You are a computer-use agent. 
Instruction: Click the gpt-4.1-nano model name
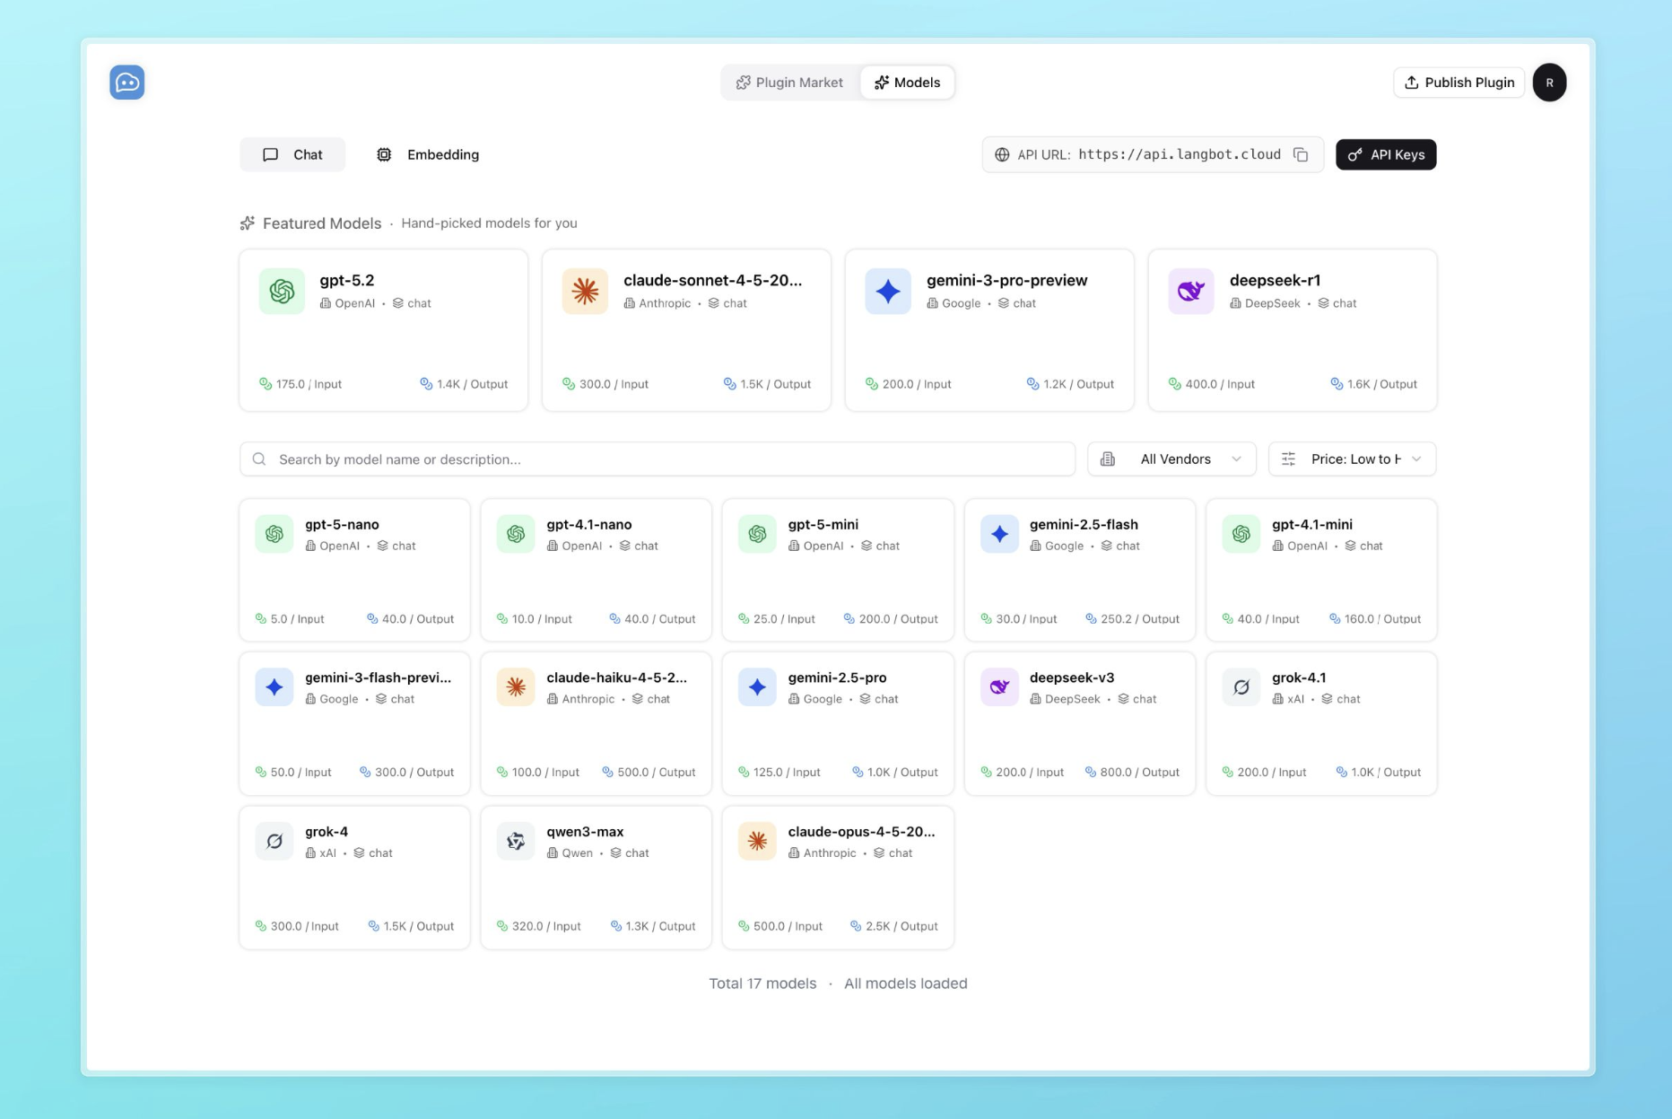tap(589, 524)
